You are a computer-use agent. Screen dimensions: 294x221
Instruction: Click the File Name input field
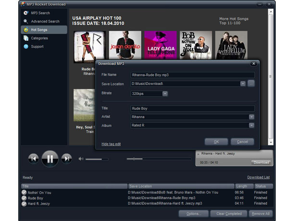(193, 75)
